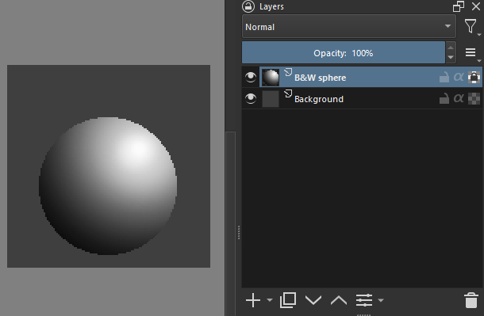This screenshot has width=484, height=316.
Task: Toggle alpha lock on B&W sphere layer
Action: point(474,77)
